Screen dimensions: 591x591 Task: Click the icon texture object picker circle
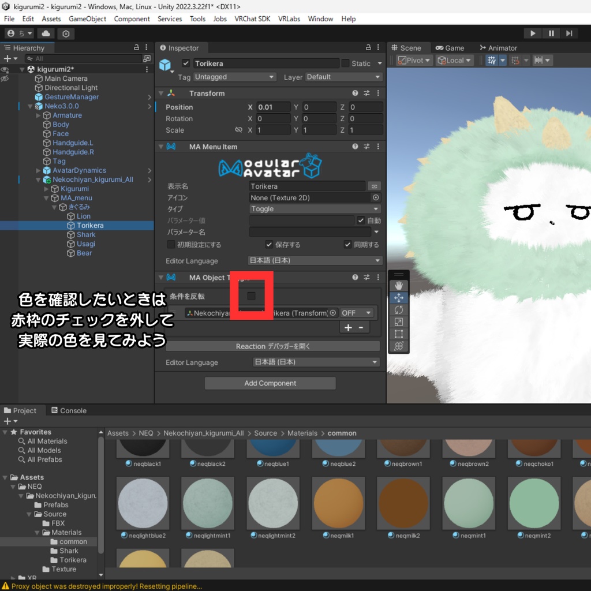pyautogui.click(x=376, y=197)
